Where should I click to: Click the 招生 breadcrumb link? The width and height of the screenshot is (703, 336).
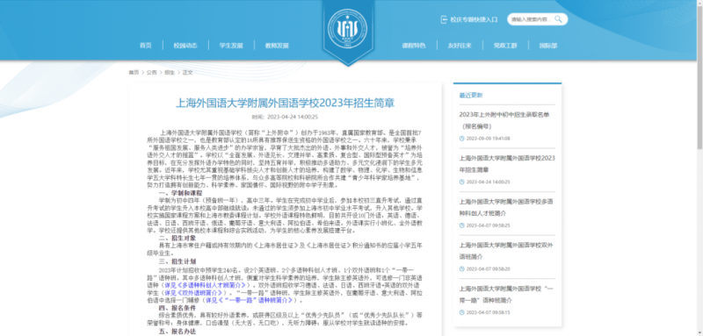point(170,73)
